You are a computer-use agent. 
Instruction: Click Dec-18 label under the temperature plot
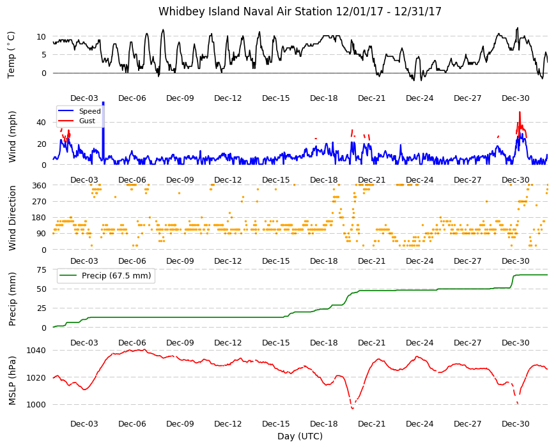pos(324,98)
